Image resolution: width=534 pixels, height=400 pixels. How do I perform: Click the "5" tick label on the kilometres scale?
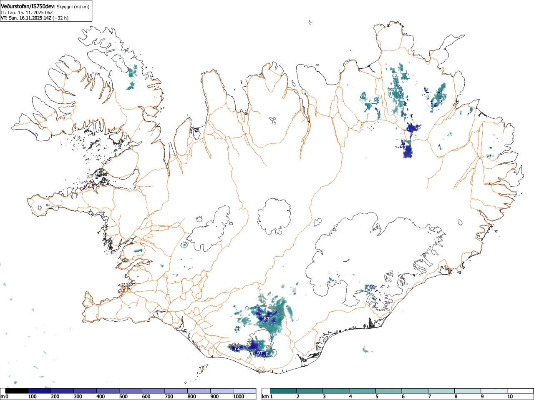(377, 397)
